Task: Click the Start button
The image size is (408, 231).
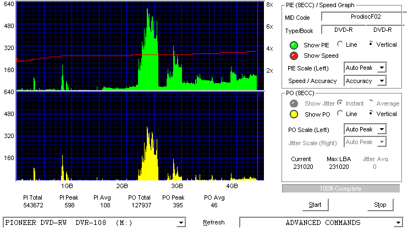Action: (315, 205)
